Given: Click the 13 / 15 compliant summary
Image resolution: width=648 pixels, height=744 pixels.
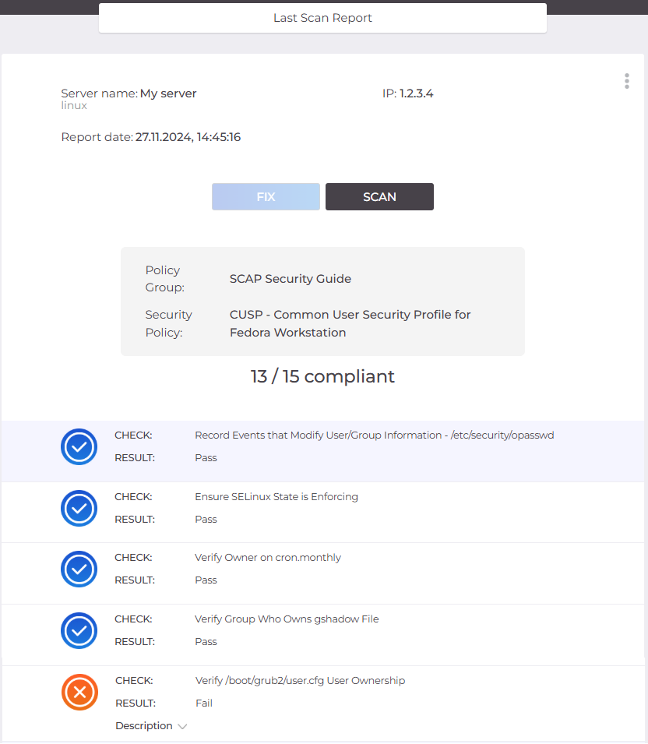Looking at the screenshot, I should 322,376.
